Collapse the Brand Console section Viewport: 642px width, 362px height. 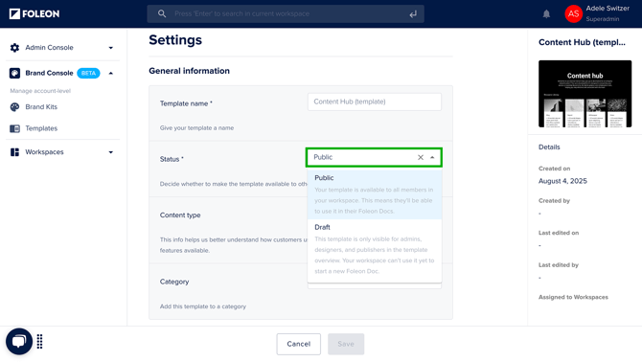pyautogui.click(x=110, y=73)
